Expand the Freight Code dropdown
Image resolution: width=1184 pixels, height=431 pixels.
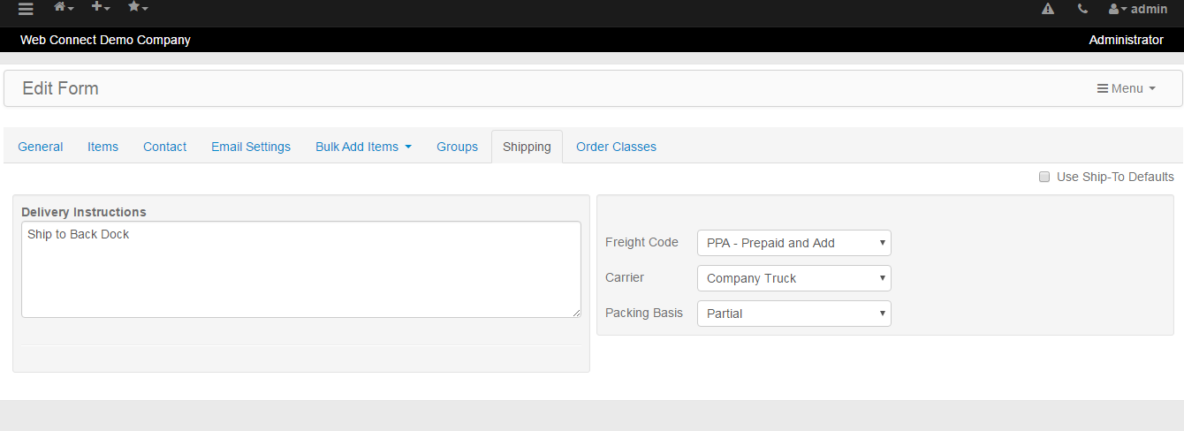point(794,243)
